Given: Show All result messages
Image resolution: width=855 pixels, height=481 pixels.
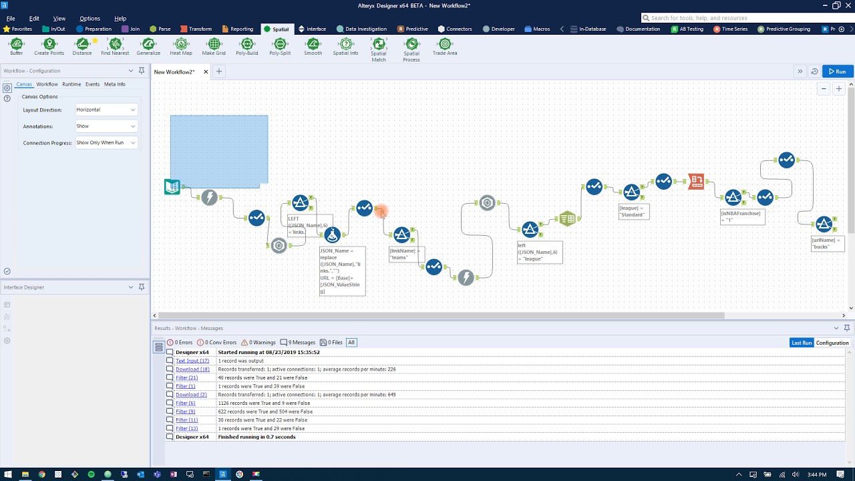Looking at the screenshot, I should click(x=351, y=343).
